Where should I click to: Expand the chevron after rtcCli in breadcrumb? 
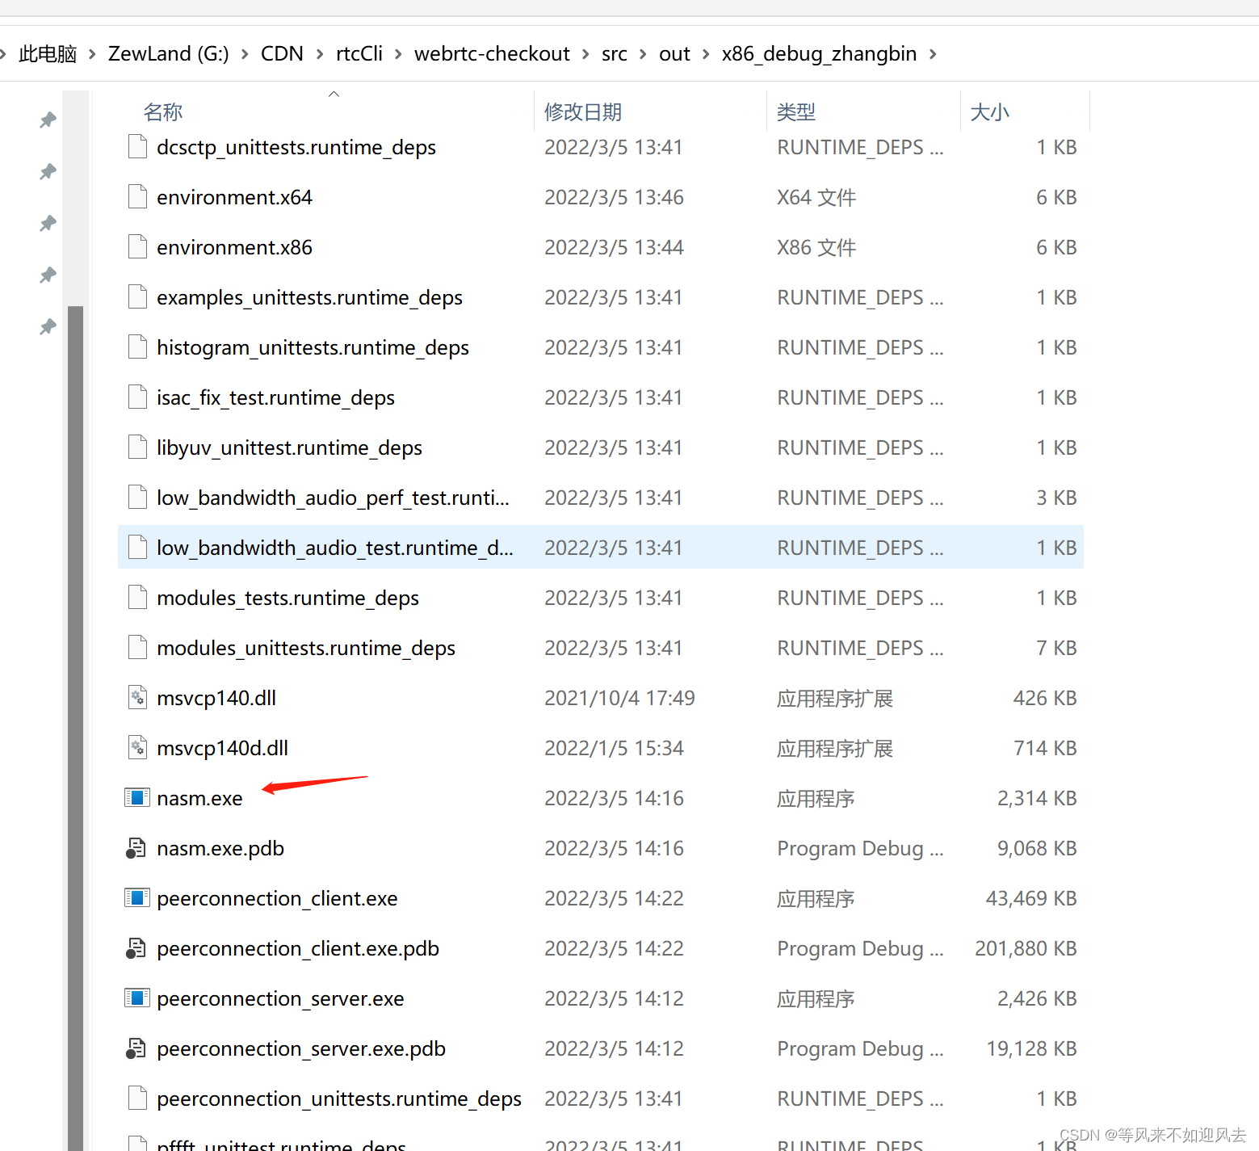pos(398,54)
